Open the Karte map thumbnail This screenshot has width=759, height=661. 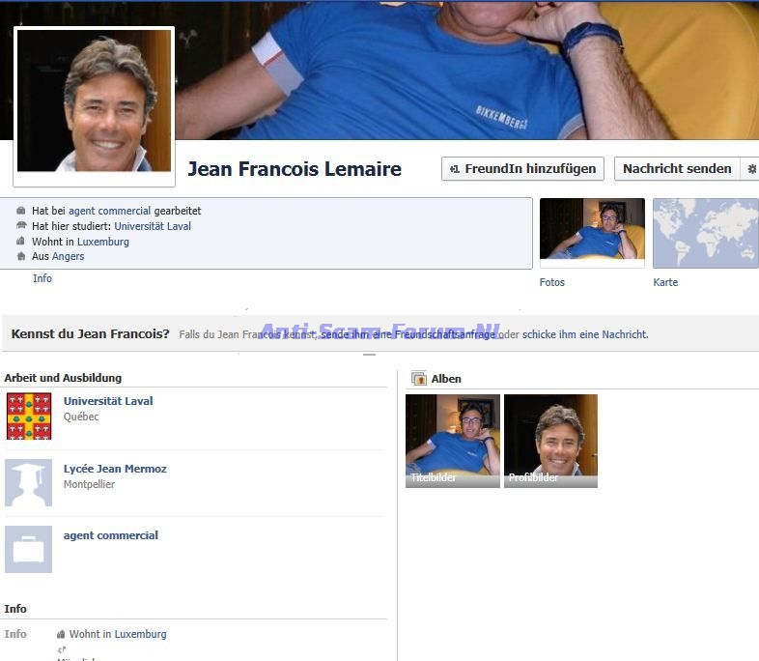coord(705,233)
